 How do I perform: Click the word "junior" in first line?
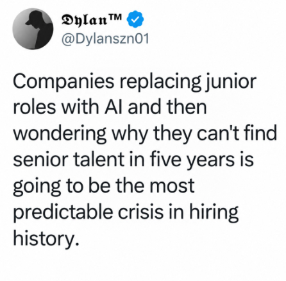point(230,82)
